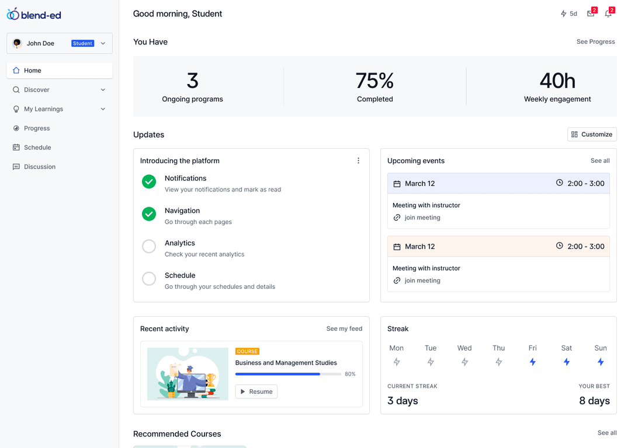Screen dimensions: 631x448
Task: Check the Schedule onboarding step circle
Action: [149, 279]
